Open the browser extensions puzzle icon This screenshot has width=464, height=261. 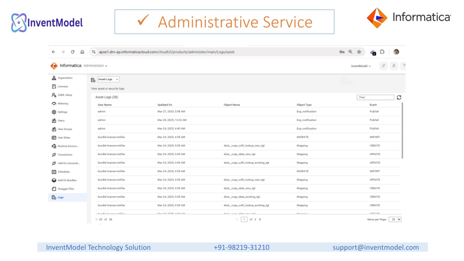(x=382, y=52)
